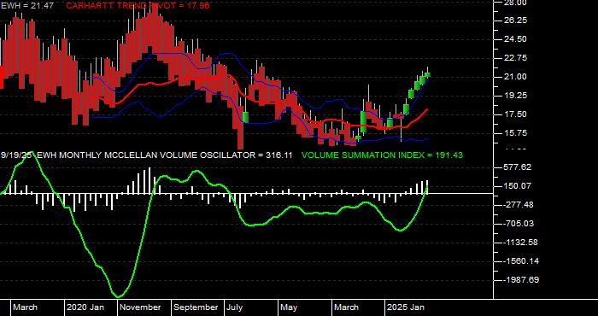Click the 28.00 price axis label
Screen dimensions: 598x316
click(x=515, y=3)
